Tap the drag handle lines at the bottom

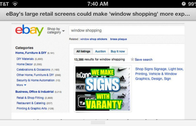point(98,123)
